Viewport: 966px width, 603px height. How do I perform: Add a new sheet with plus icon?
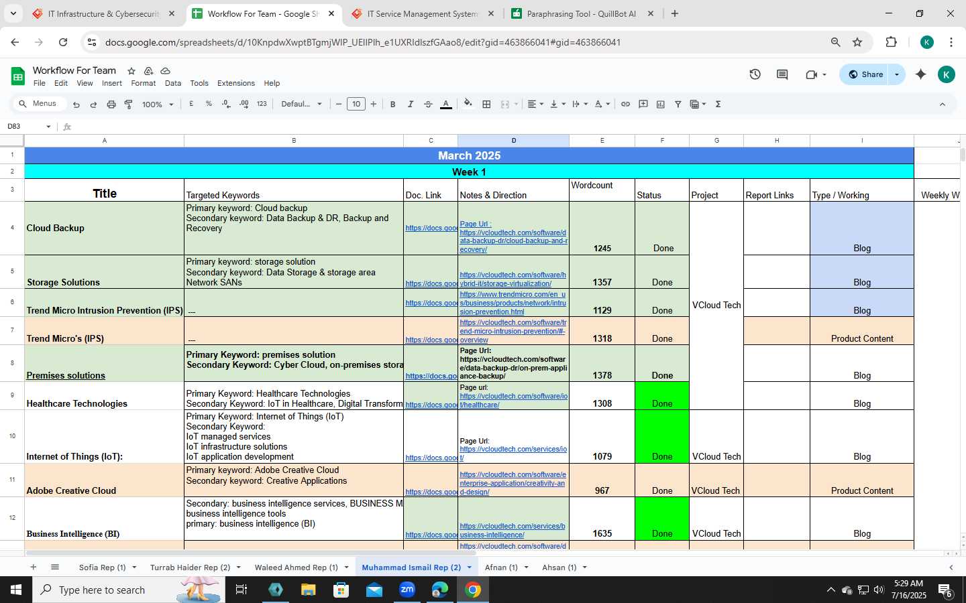click(33, 567)
